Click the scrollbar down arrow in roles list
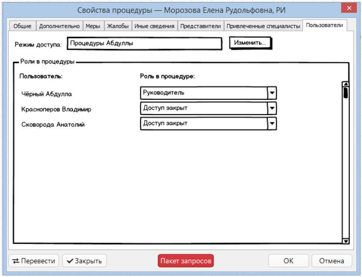Screen dimensions: 362x277 coord(346,241)
